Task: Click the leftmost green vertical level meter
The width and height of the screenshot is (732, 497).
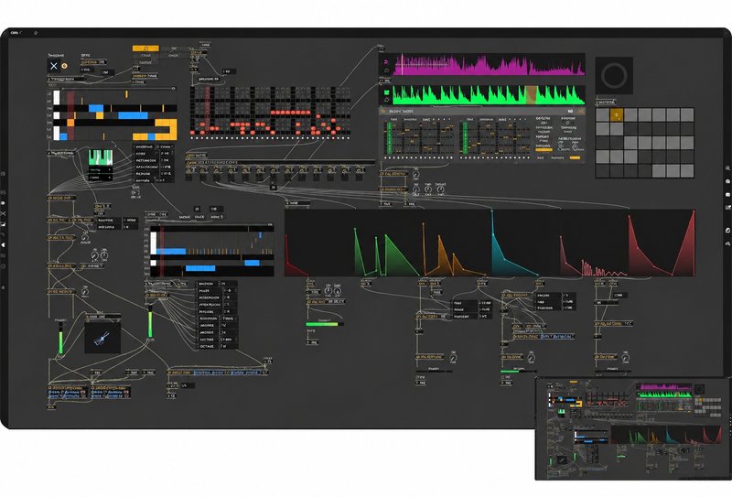Action: pos(60,340)
